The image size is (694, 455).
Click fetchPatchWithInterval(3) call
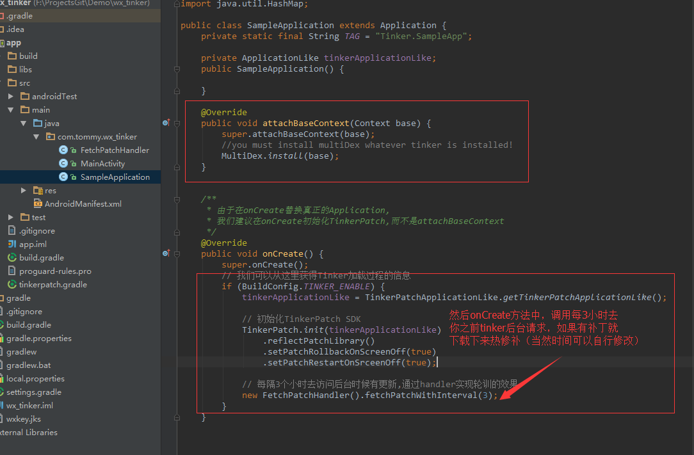(428, 395)
